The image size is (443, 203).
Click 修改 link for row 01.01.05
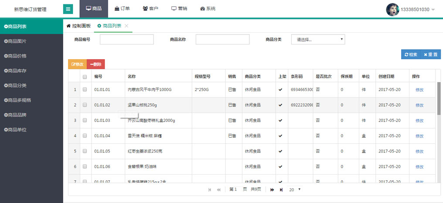click(x=419, y=151)
